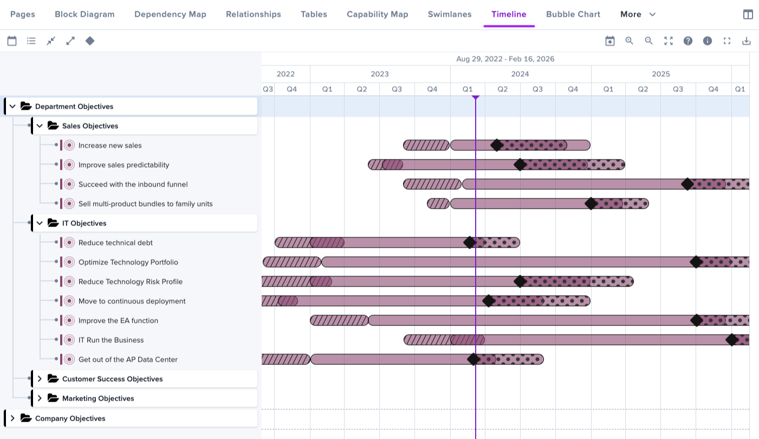Open the help question mark icon
The width and height of the screenshot is (759, 439).
pos(688,41)
